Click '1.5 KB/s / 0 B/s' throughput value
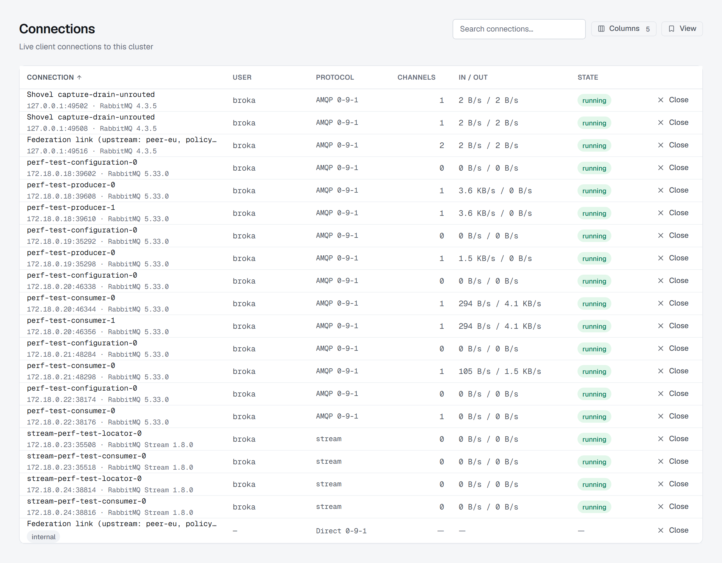Screen dimensions: 722x563 pos(495,258)
